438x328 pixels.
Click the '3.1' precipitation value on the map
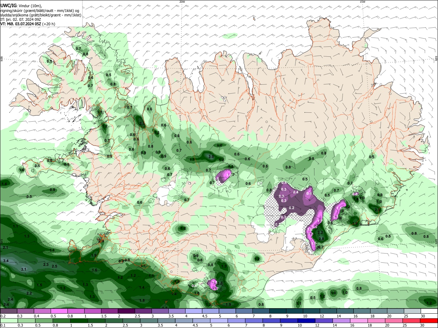tap(24, 269)
